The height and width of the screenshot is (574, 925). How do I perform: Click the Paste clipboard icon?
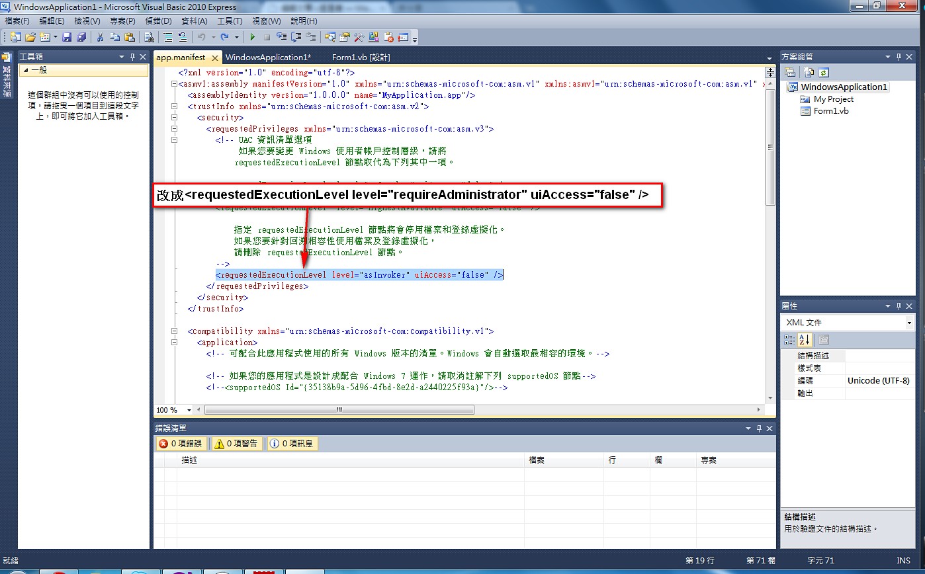pyautogui.click(x=130, y=37)
